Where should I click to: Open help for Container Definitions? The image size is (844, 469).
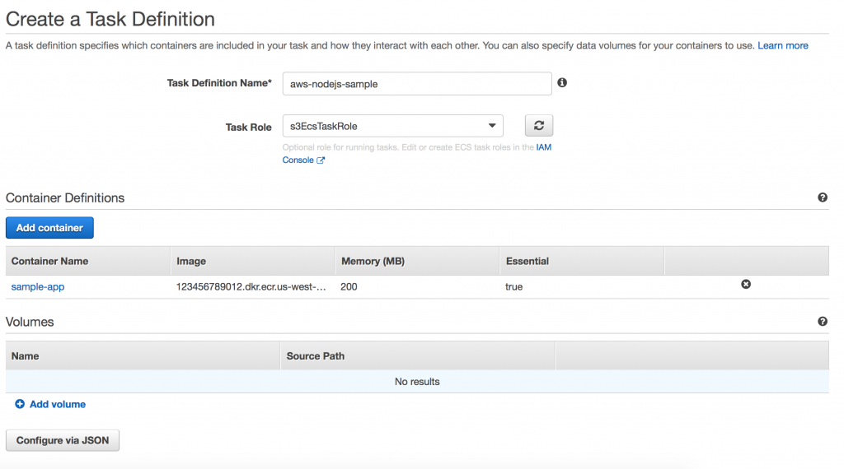coord(823,197)
